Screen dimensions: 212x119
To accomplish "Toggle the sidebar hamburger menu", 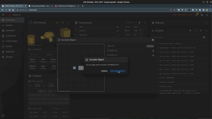I will click(3, 15).
